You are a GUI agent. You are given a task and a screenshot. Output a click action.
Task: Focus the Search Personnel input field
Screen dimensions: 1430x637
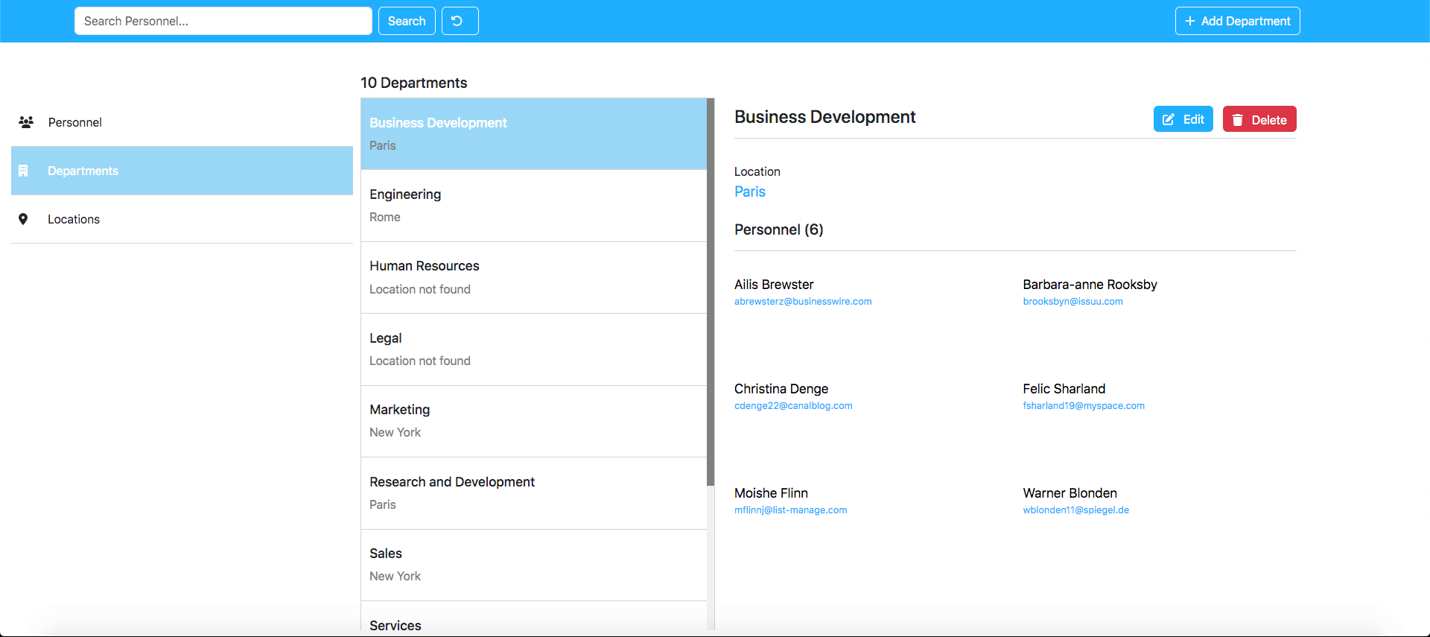[223, 21]
